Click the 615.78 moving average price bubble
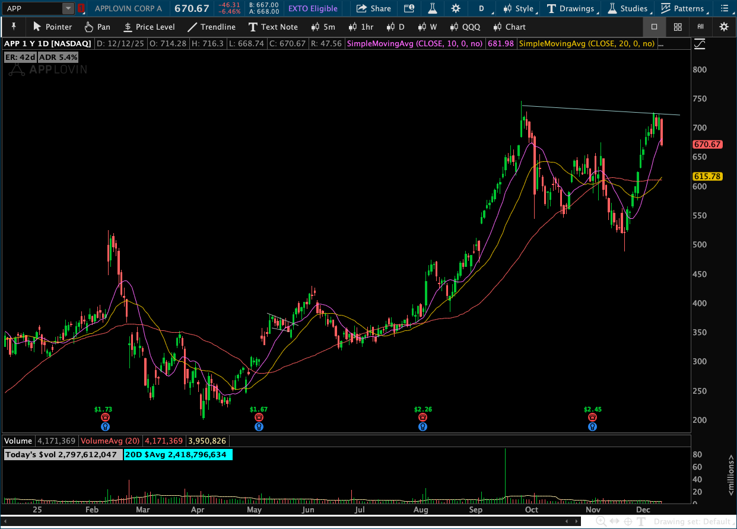Screen dimensions: 737x529 coord(707,176)
